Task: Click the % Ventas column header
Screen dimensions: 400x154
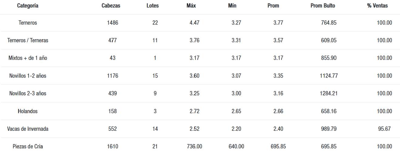Action: (377, 6)
